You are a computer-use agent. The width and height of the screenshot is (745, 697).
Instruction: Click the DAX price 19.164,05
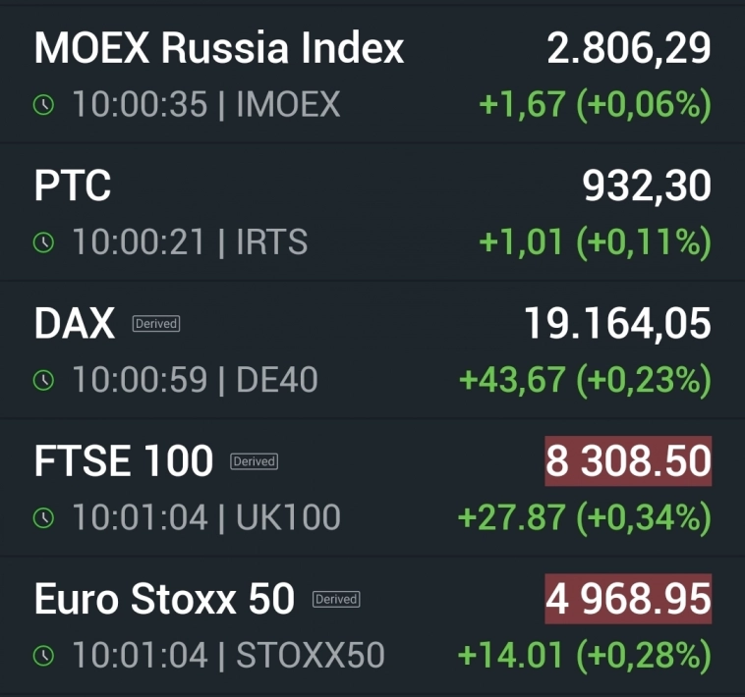click(617, 323)
